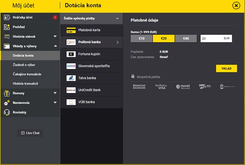Click the Nastavenia gears icon
The width and height of the screenshot is (245, 165).
(x=7, y=103)
